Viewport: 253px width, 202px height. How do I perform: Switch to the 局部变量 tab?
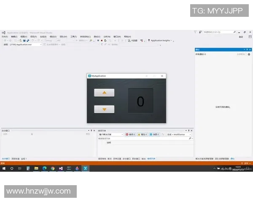tap(16, 159)
